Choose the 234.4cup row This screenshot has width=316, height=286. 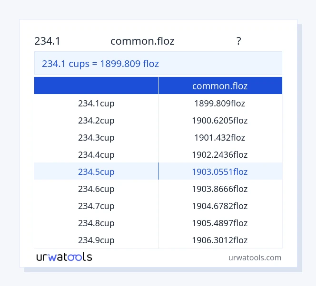[96, 154]
